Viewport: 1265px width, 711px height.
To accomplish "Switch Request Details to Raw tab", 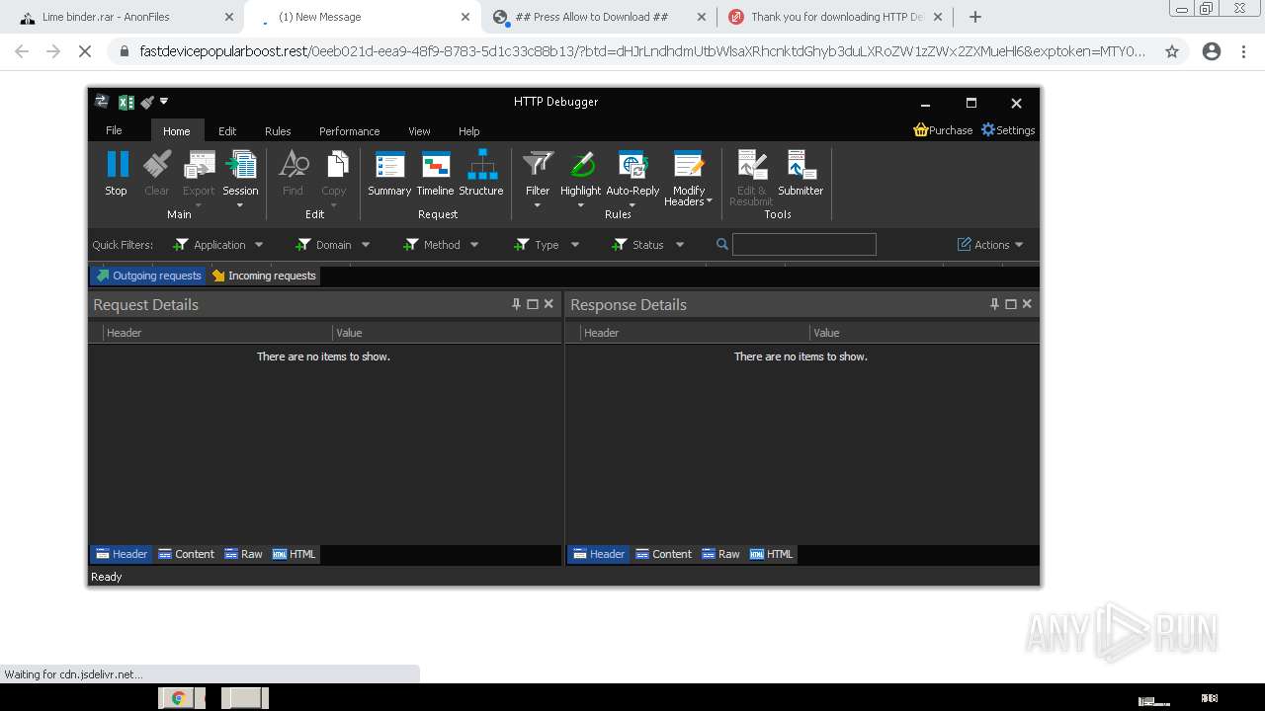I will click(243, 554).
